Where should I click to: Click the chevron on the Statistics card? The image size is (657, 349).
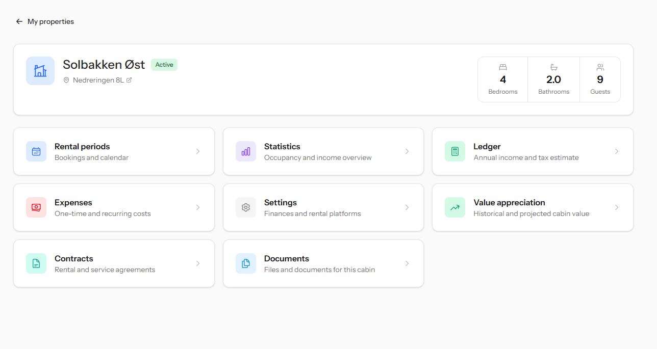[x=407, y=151]
